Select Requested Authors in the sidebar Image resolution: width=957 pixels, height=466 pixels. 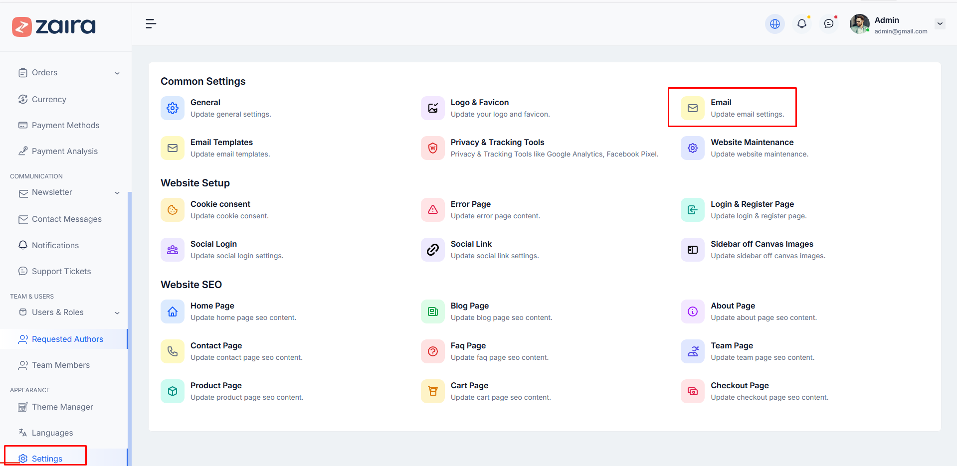(x=67, y=339)
